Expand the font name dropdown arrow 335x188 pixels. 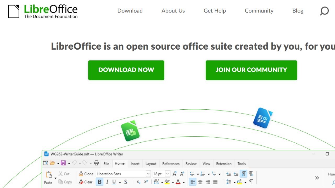point(148,174)
